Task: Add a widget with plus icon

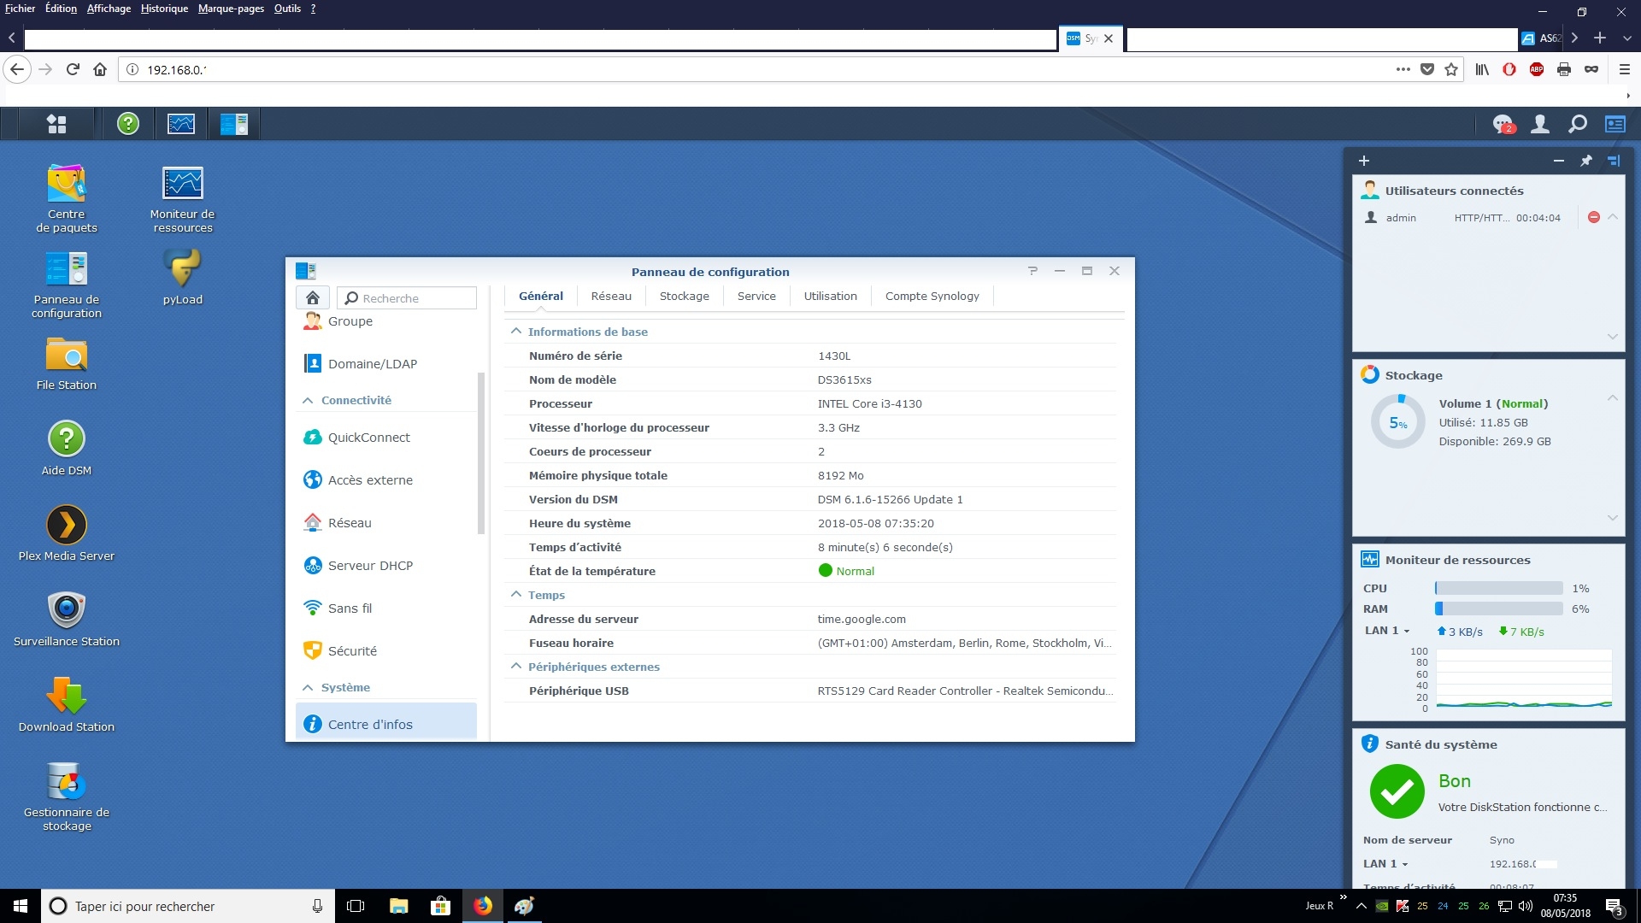Action: click(1364, 161)
